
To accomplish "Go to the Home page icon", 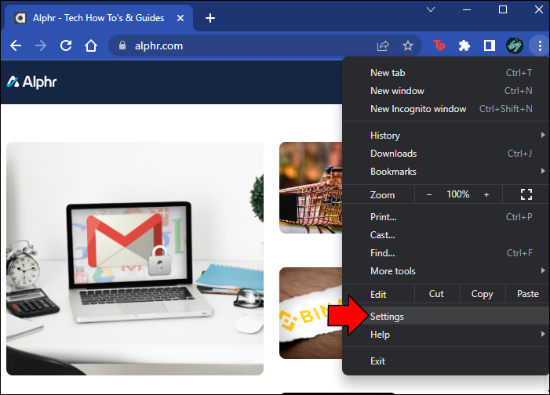I will [91, 45].
